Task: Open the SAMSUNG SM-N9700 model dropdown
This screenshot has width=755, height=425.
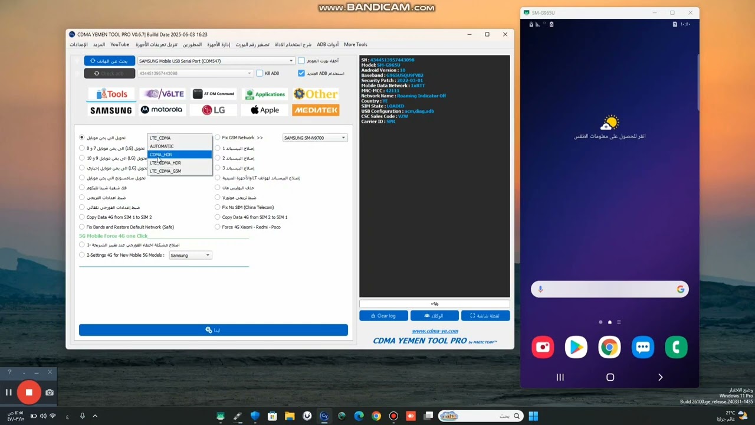Action: click(x=315, y=138)
